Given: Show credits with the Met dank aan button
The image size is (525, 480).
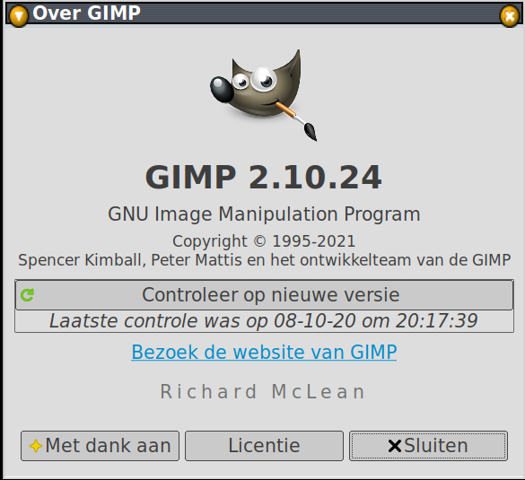Looking at the screenshot, I should pos(100,446).
